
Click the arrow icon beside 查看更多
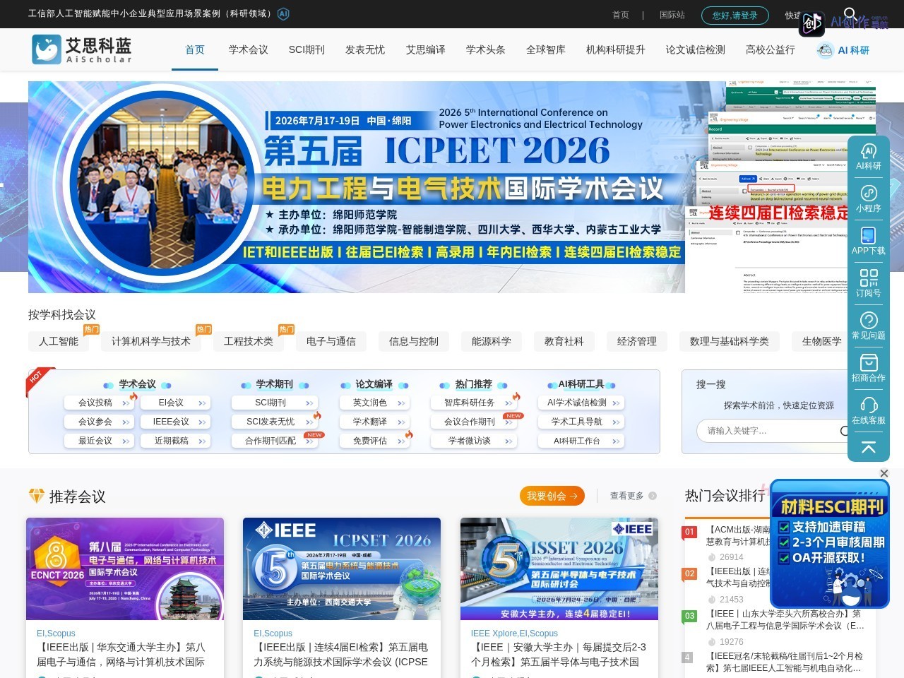(x=653, y=496)
